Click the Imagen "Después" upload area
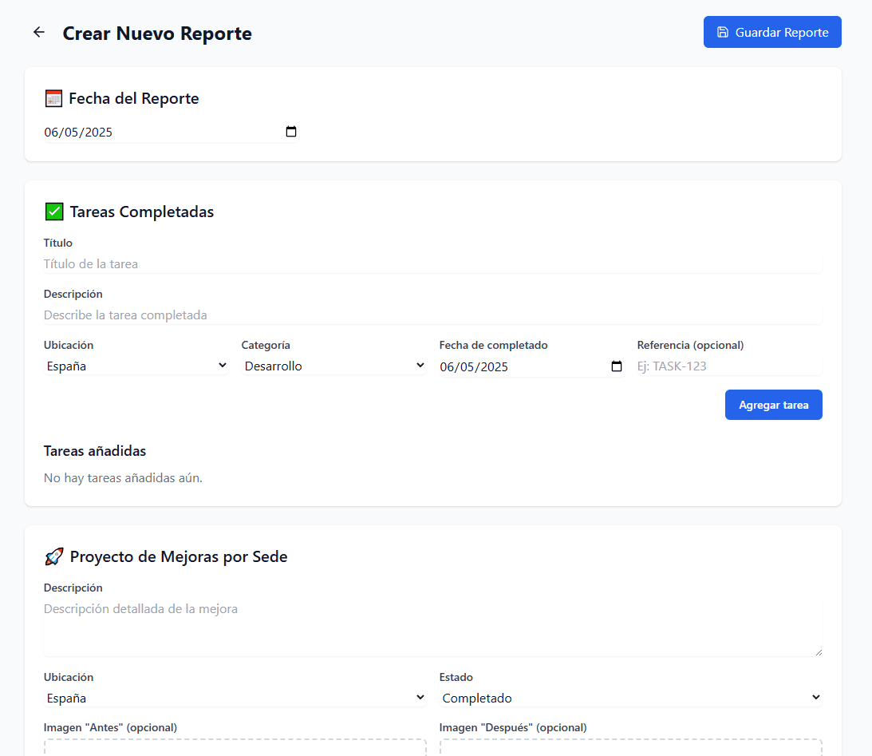 [x=630, y=747]
